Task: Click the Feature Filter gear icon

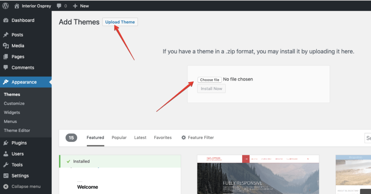Action: [x=184, y=137]
